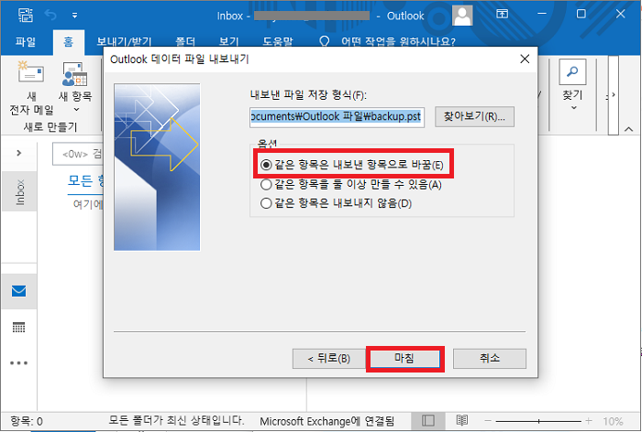Click the '항목: 0' status bar text

click(x=27, y=421)
